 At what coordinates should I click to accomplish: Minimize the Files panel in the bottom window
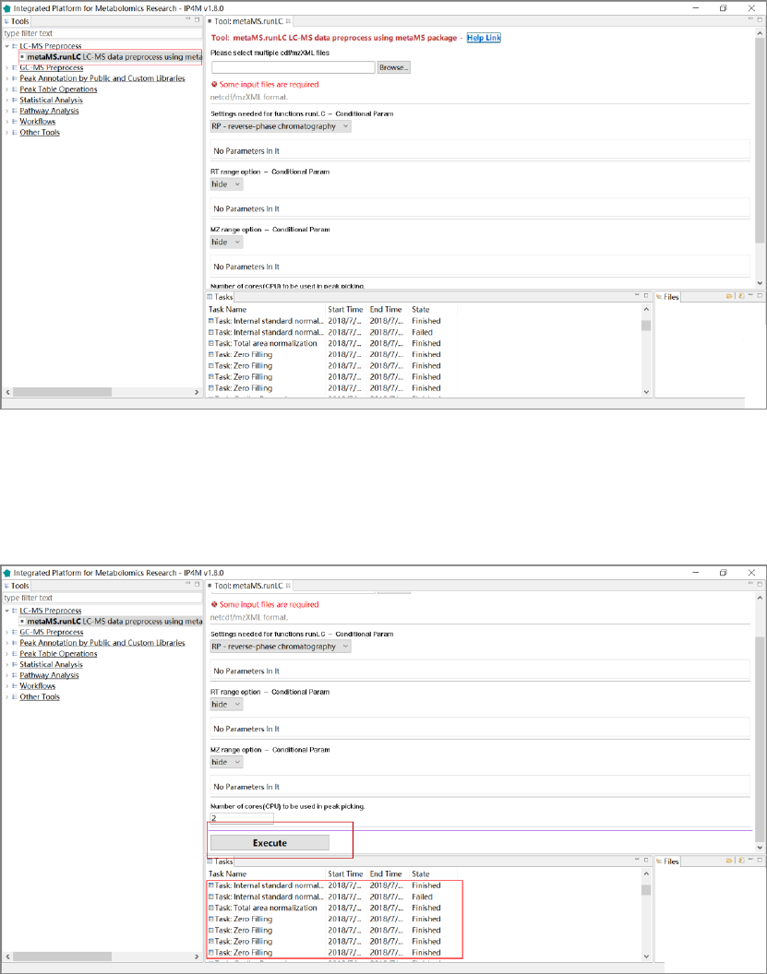point(750,860)
